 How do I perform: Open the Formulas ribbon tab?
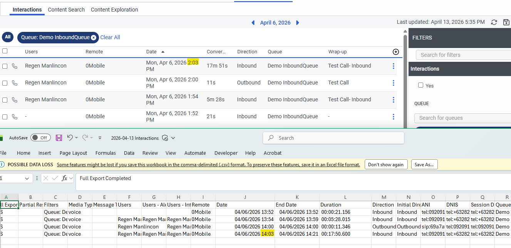(106, 153)
